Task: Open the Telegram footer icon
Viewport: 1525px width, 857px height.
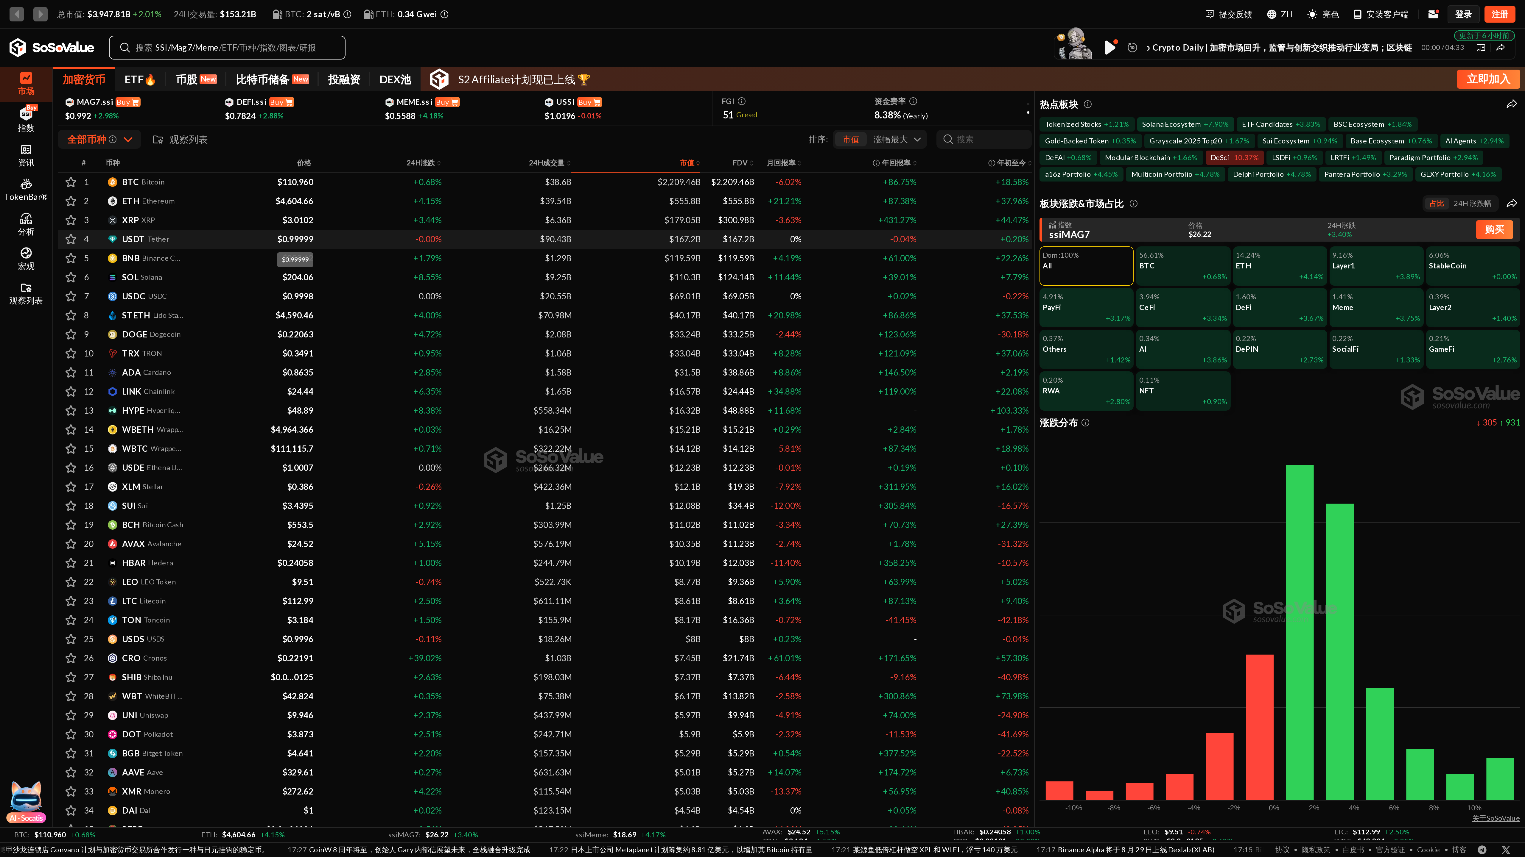Action: [x=1482, y=849]
